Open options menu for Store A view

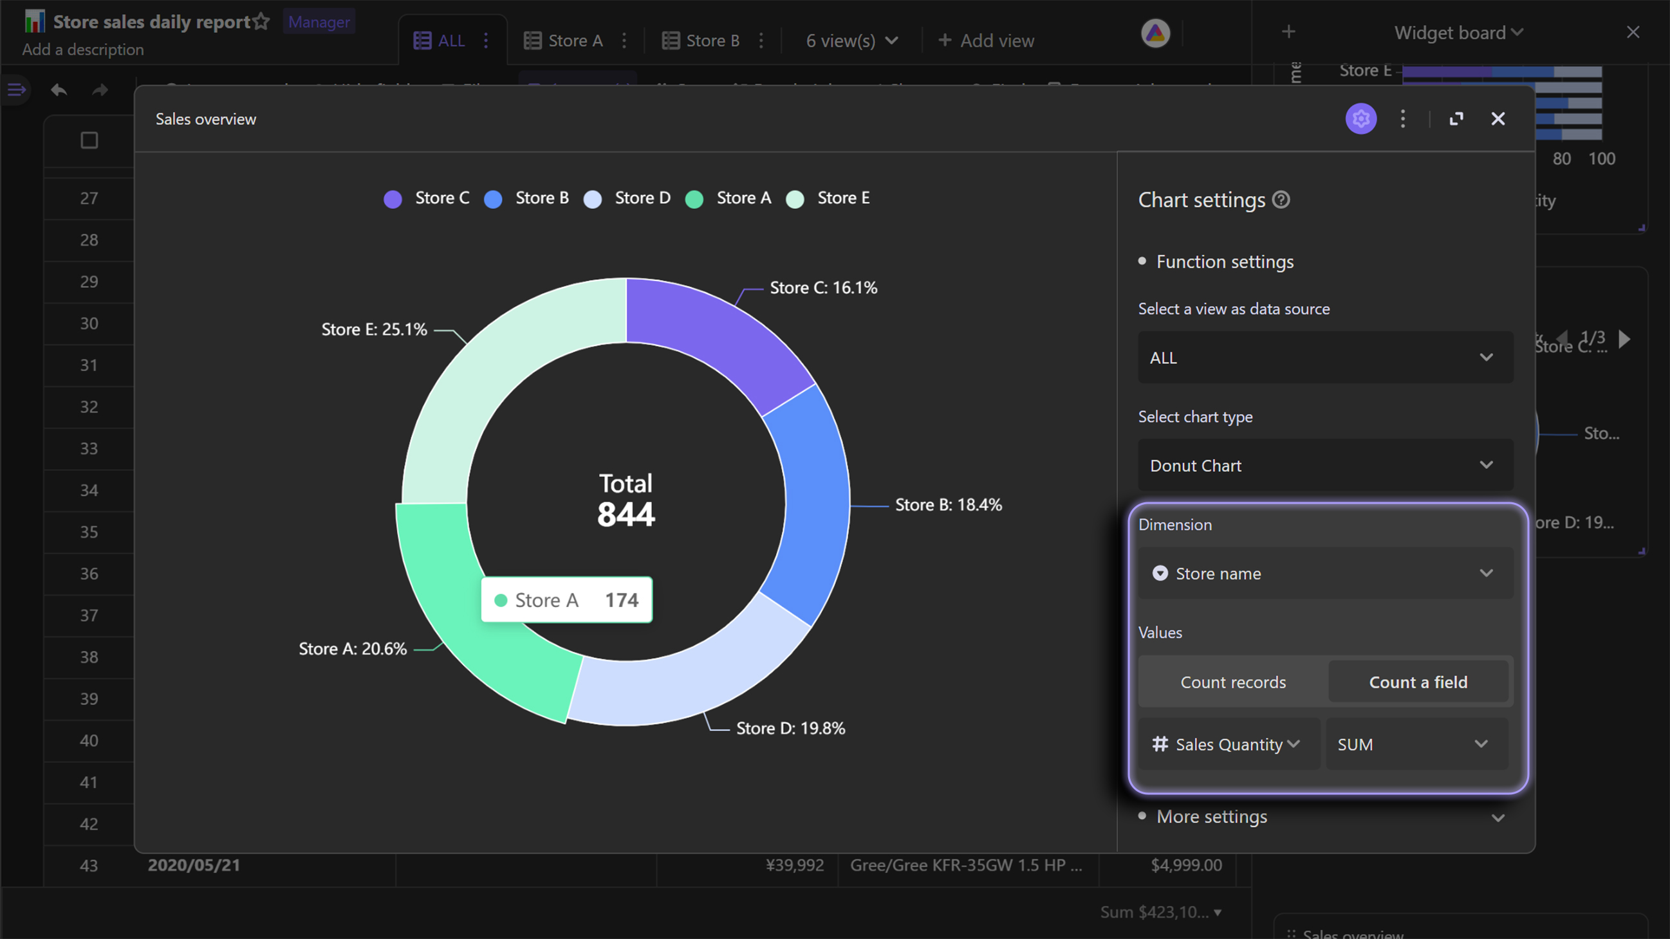tap(624, 41)
